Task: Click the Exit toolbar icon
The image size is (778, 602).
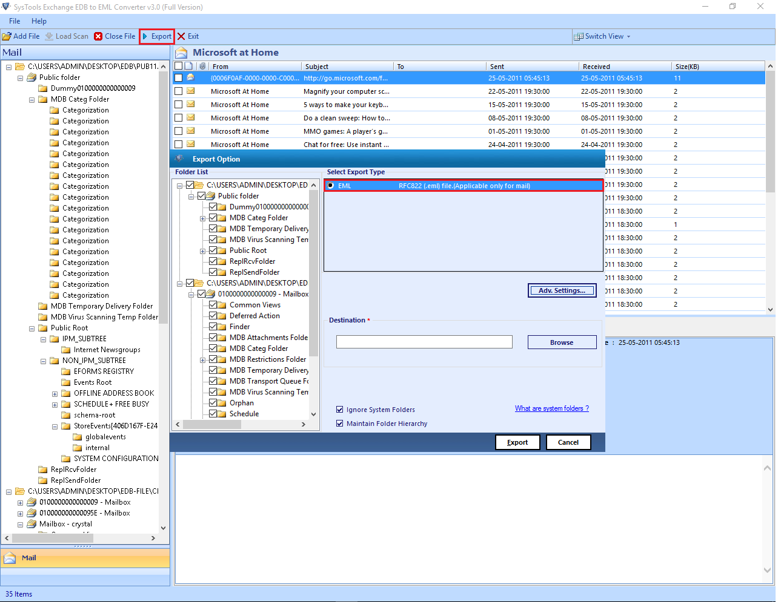Action: (181, 36)
